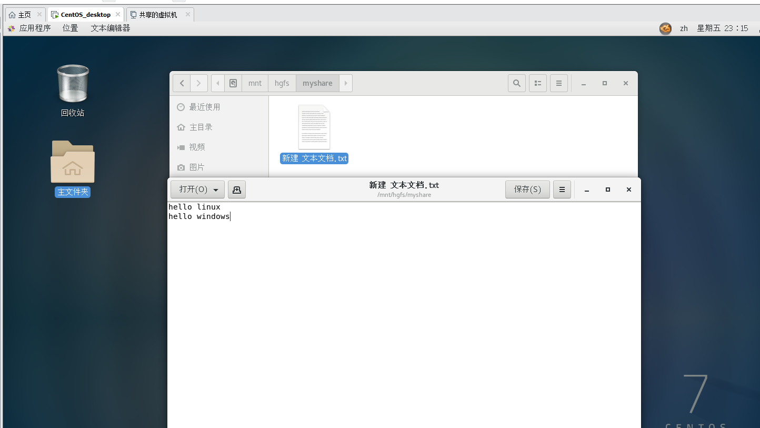The height and width of the screenshot is (428, 760).
Task: Click the zh language indicator
Action: [x=684, y=28]
